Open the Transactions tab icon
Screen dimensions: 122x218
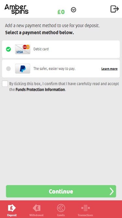85,208
